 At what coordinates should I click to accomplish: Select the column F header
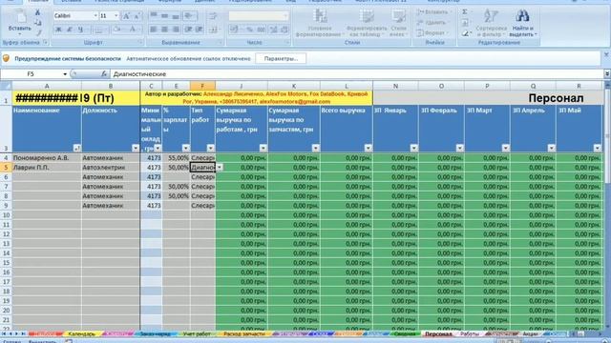click(x=202, y=86)
